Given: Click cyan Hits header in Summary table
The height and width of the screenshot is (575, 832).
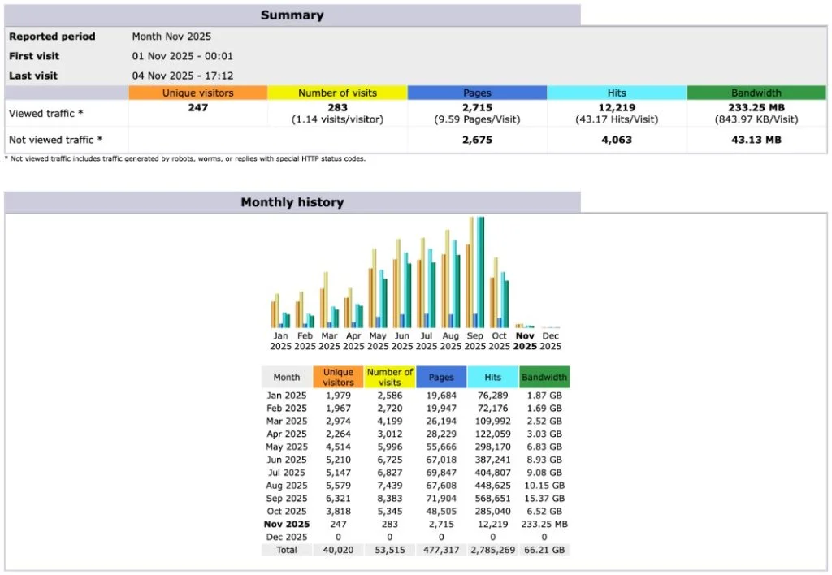Looking at the screenshot, I should [617, 93].
